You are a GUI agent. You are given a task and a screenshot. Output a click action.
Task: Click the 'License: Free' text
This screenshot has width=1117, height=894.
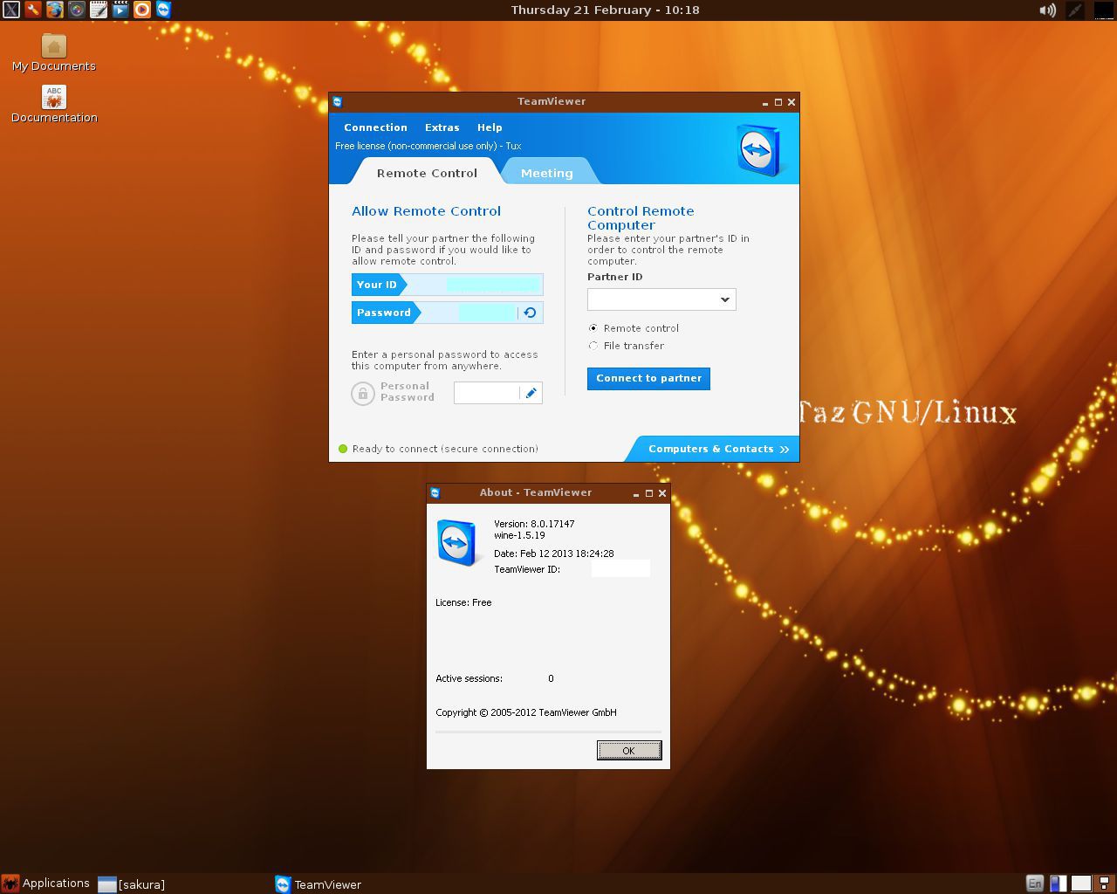pos(463,602)
